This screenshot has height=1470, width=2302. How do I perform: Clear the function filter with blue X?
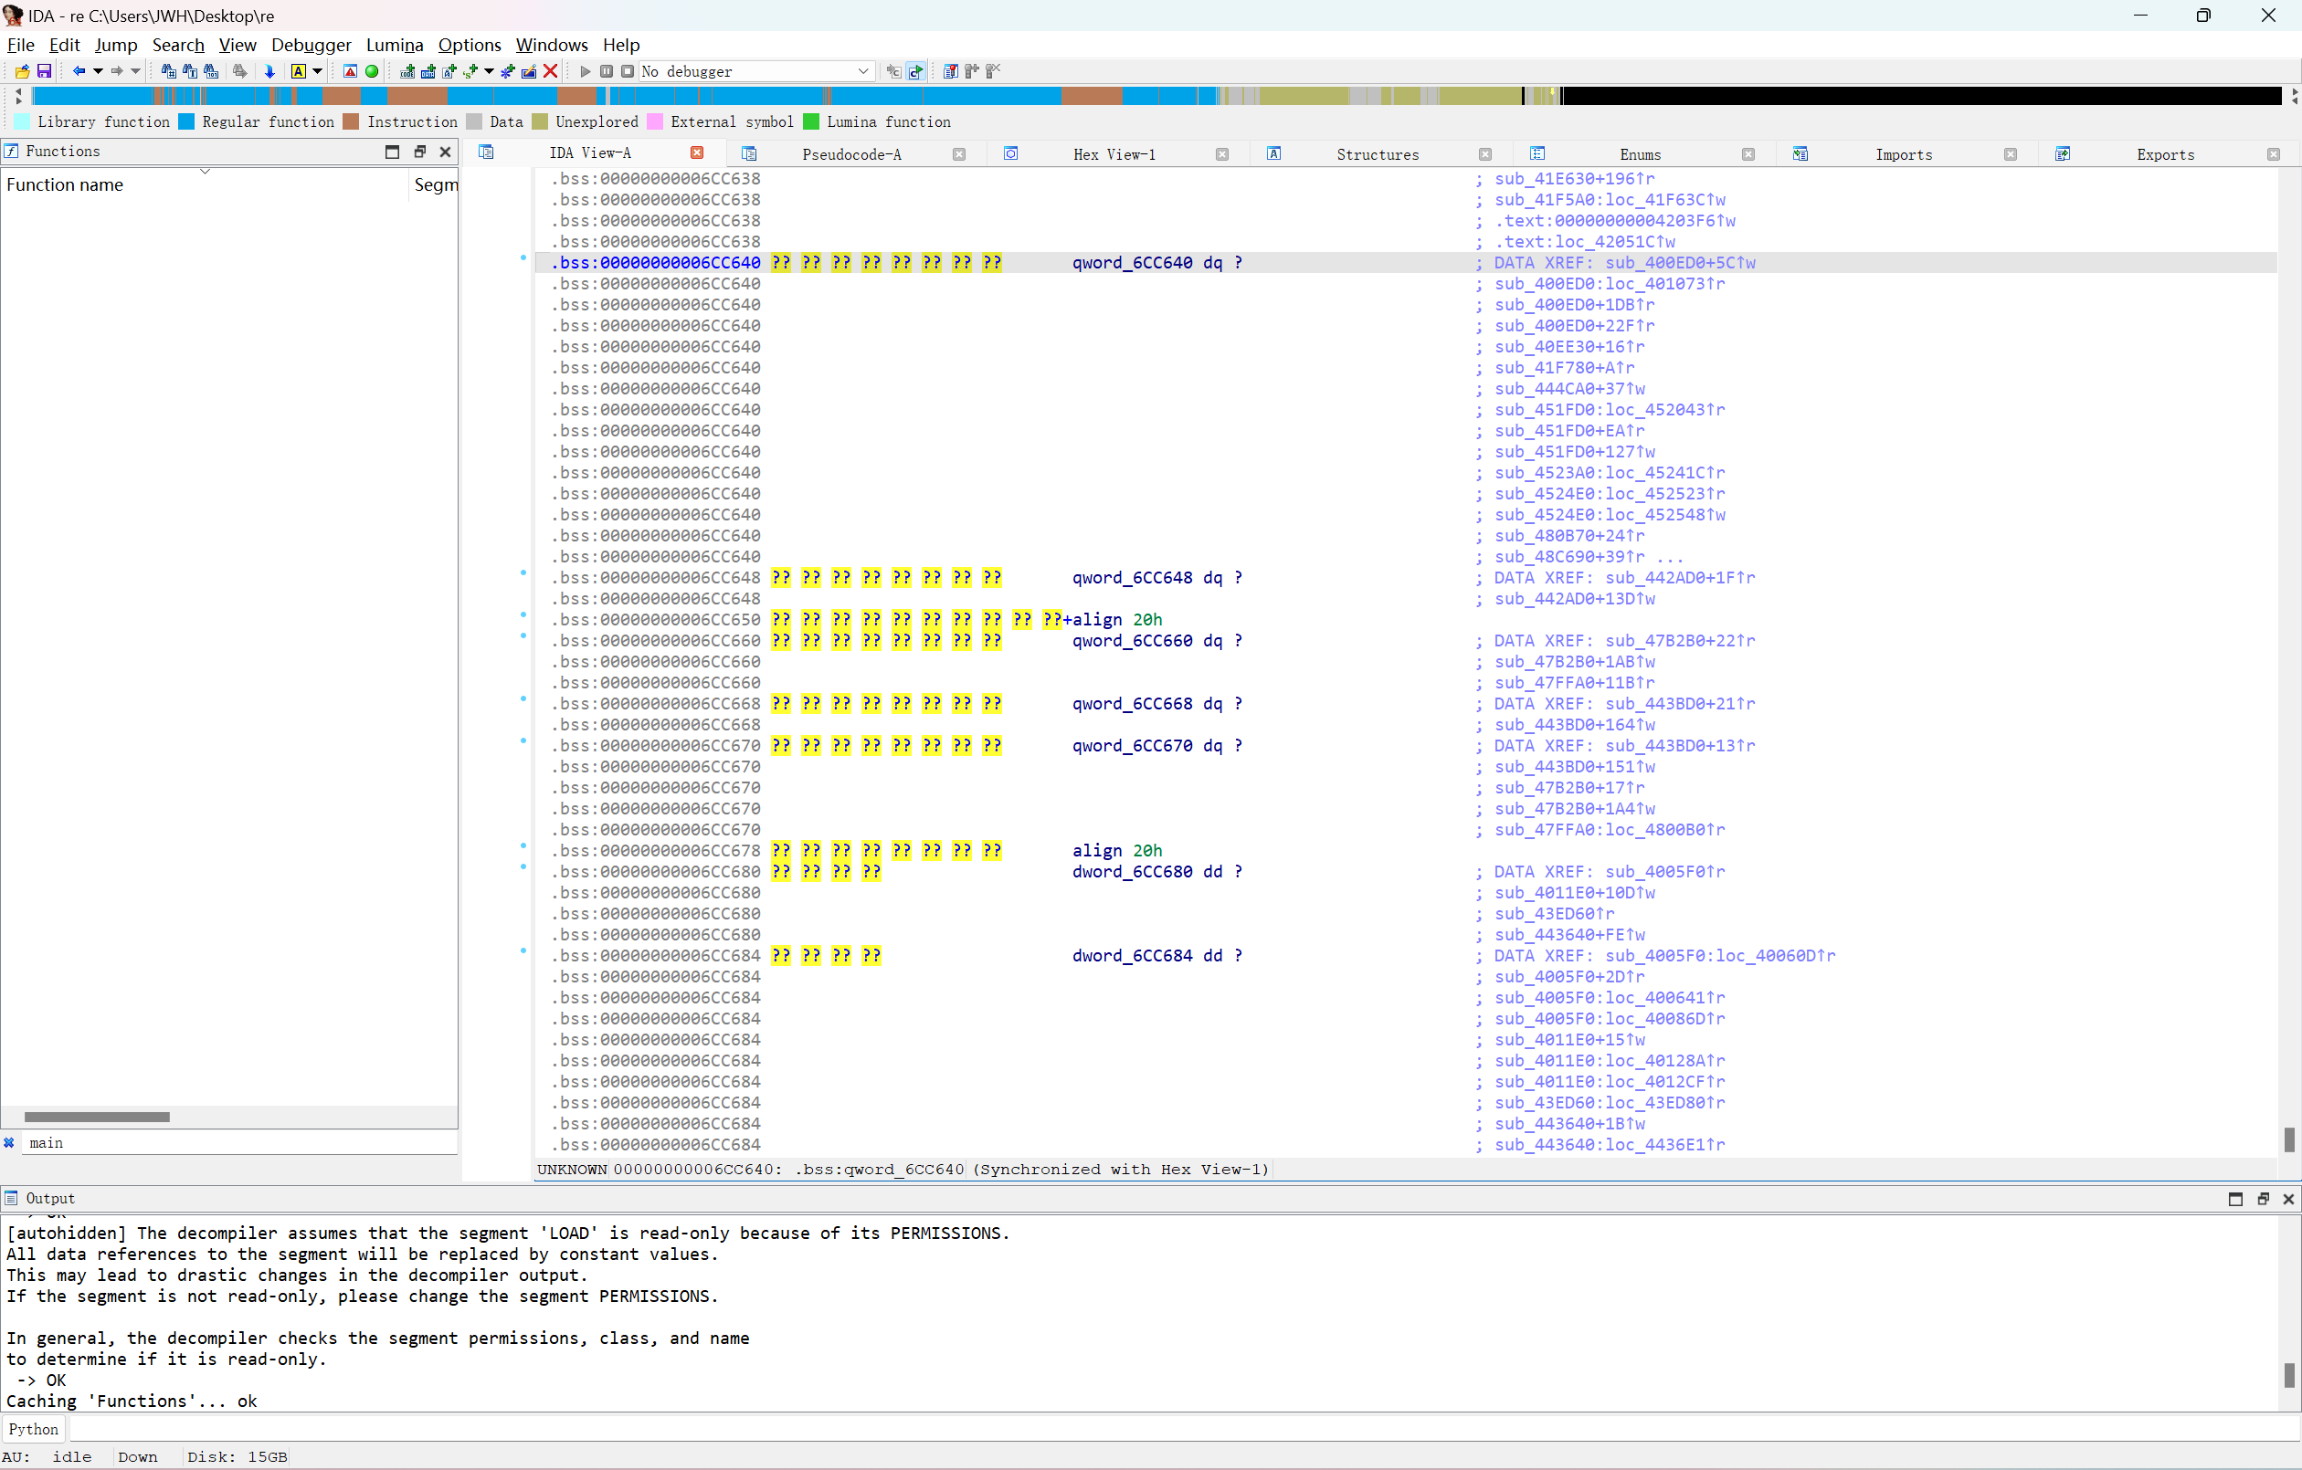click(x=9, y=1143)
